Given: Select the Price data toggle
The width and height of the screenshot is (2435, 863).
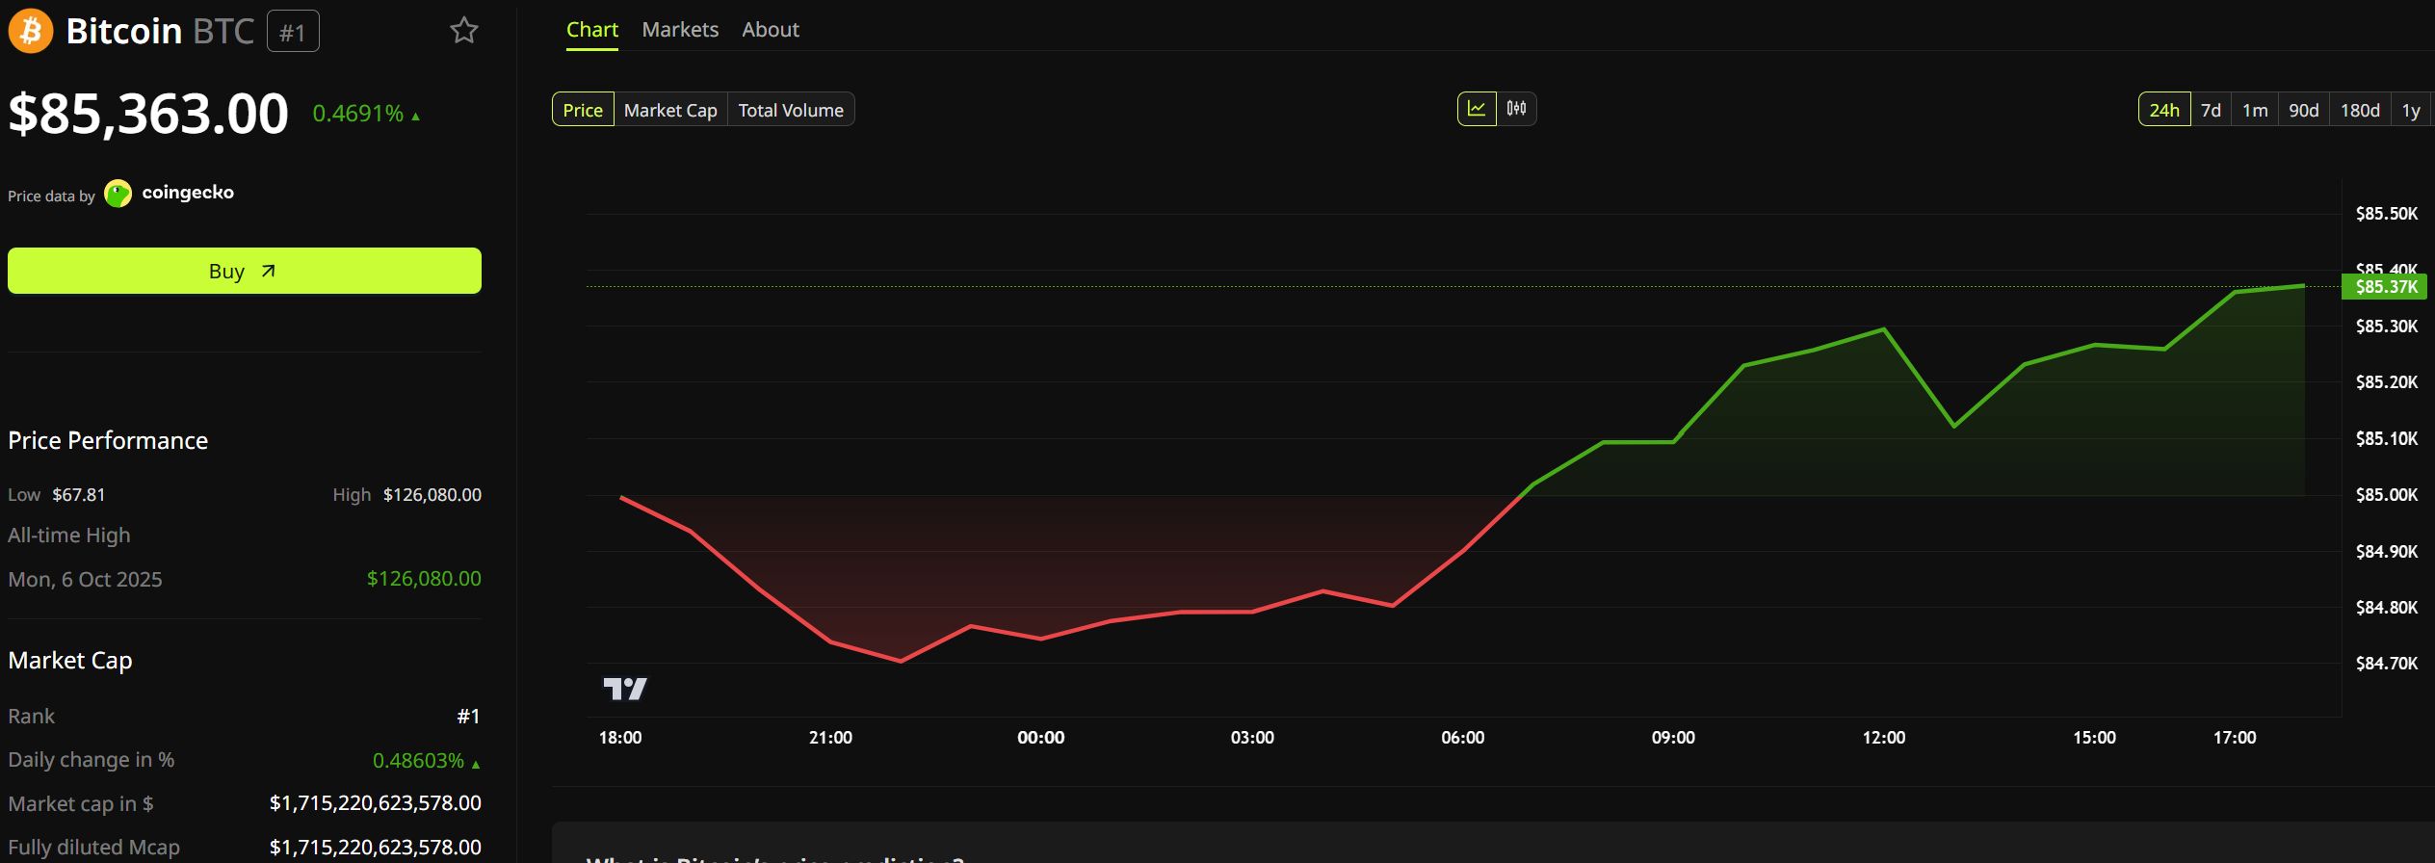Looking at the screenshot, I should 583,110.
